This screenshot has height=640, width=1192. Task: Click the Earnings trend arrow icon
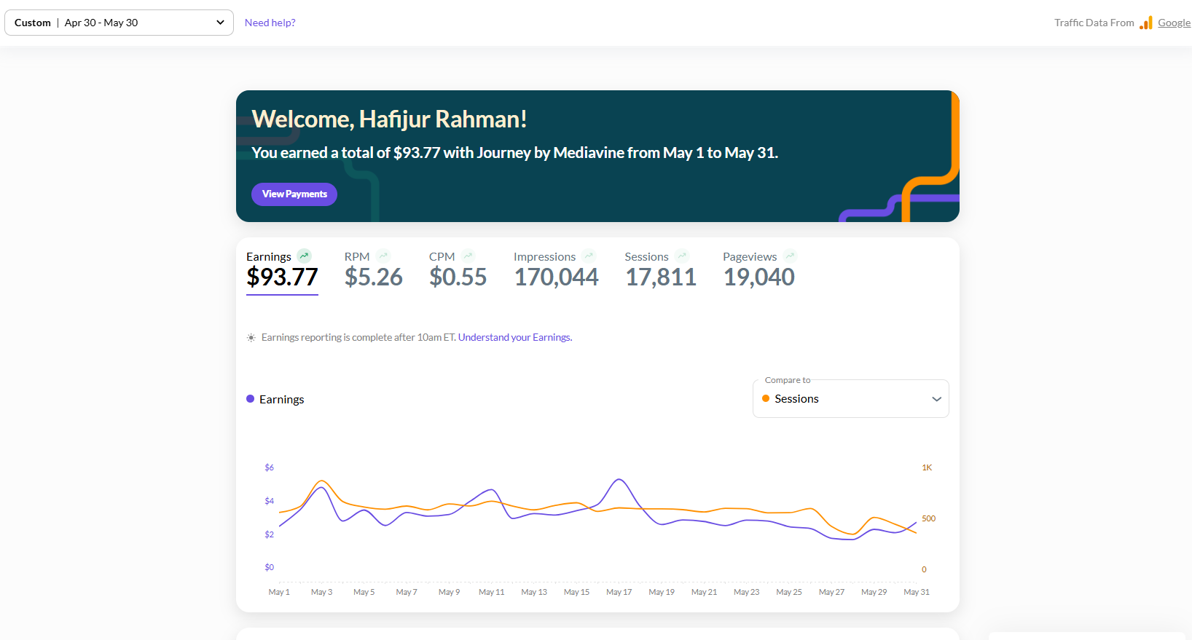coord(305,256)
